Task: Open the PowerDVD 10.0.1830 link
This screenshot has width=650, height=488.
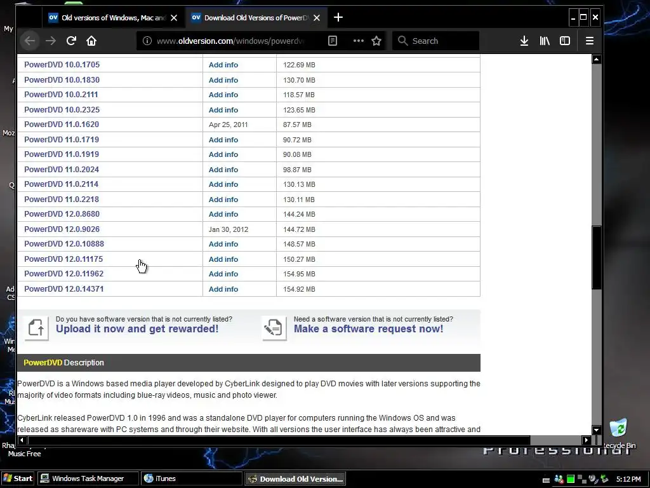Action: (x=62, y=79)
